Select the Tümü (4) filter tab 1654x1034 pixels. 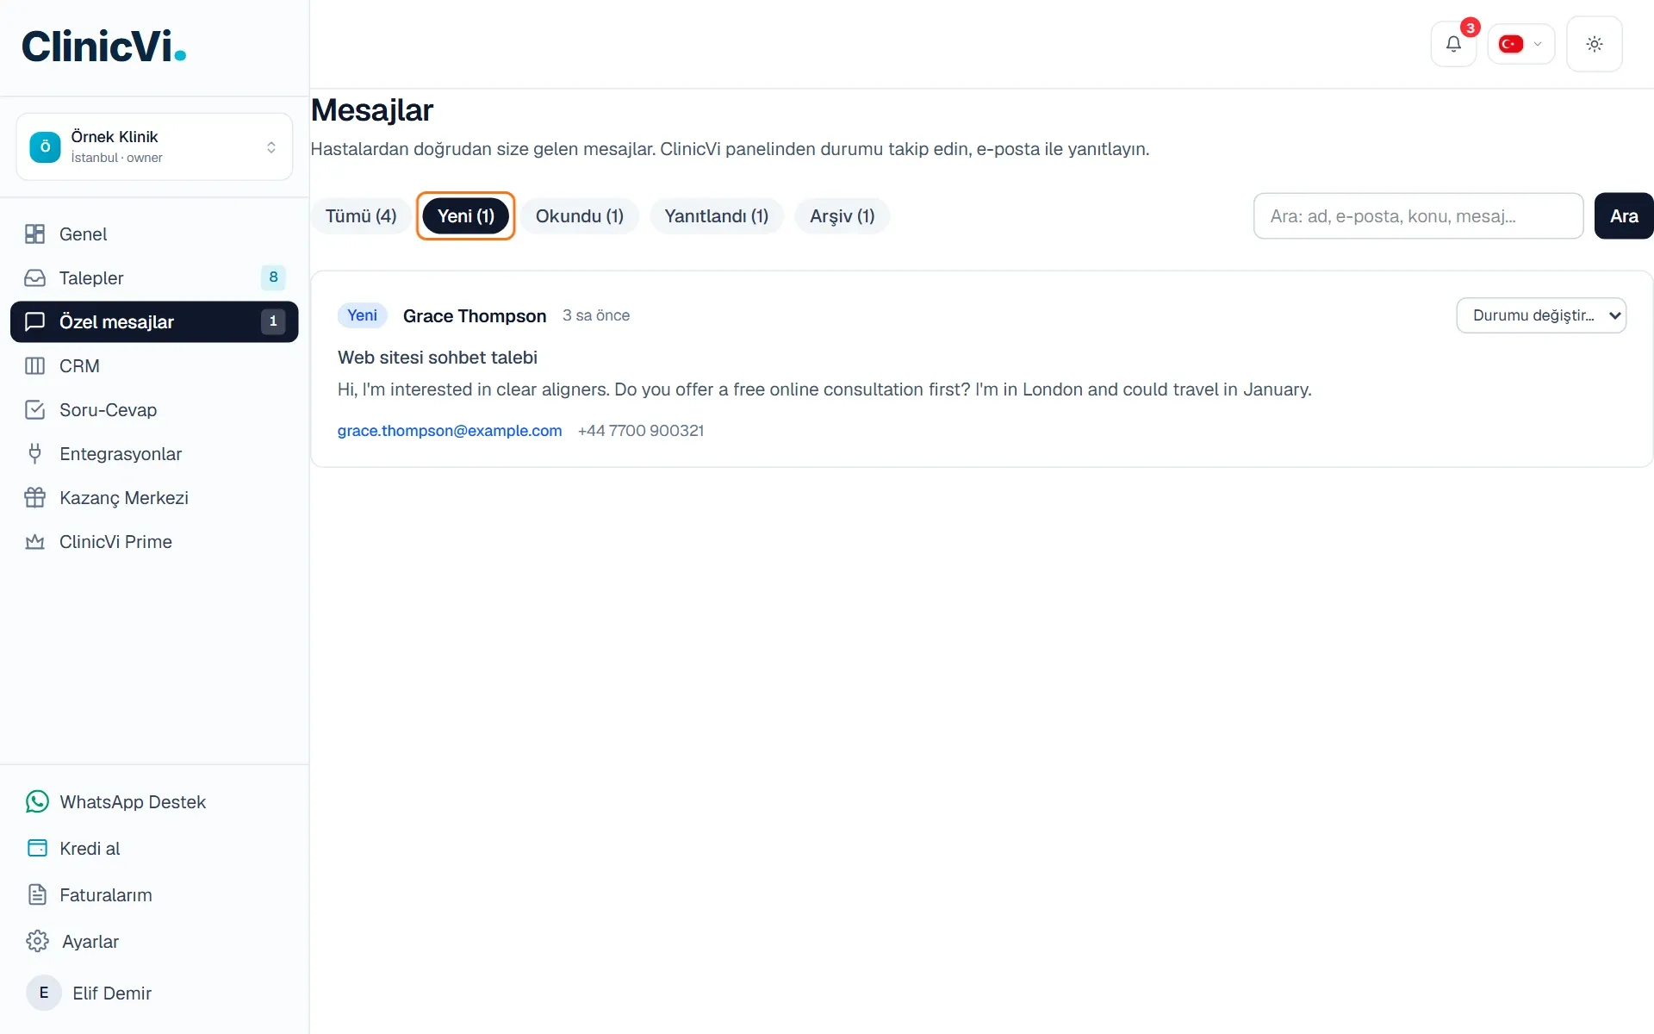pyautogui.click(x=361, y=216)
